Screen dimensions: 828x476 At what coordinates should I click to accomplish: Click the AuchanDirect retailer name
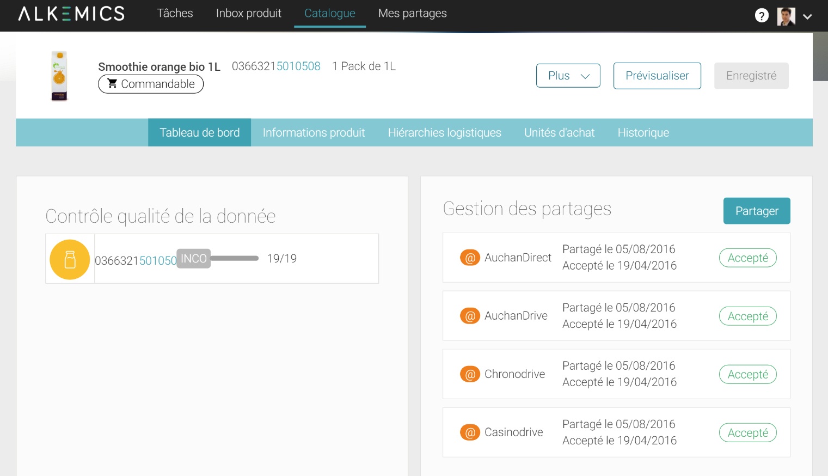tap(518, 258)
